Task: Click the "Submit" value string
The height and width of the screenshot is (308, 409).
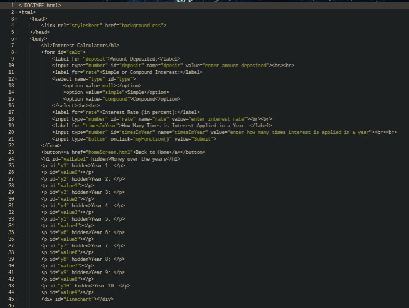Action: 202,139
